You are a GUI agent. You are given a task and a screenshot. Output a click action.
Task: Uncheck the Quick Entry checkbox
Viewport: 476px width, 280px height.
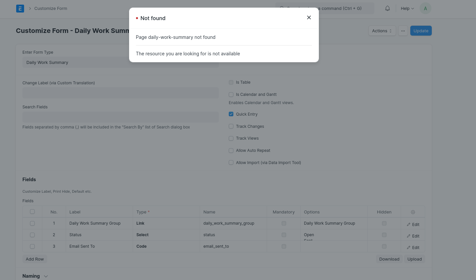pyautogui.click(x=231, y=114)
